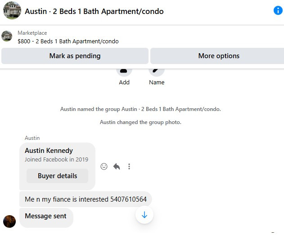Screen dimensions: 284x235
Task: View Buyer details for Austin Kennedy
Action: click(58, 176)
